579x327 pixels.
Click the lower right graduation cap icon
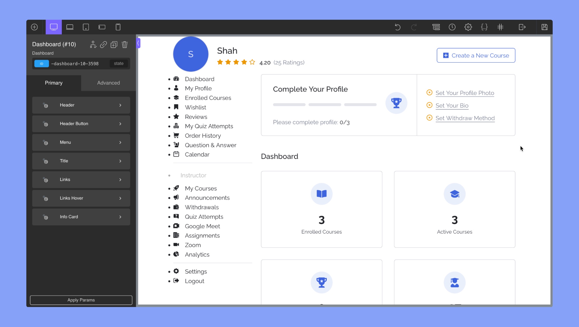pyautogui.click(x=454, y=283)
